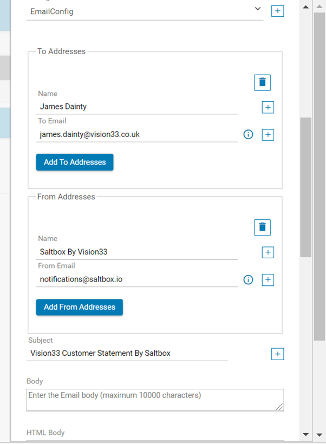Screen dimensions: 326x444
Task: Click plus icon next to Saltbox By Vision33 name
Action: pyautogui.click(x=268, y=252)
